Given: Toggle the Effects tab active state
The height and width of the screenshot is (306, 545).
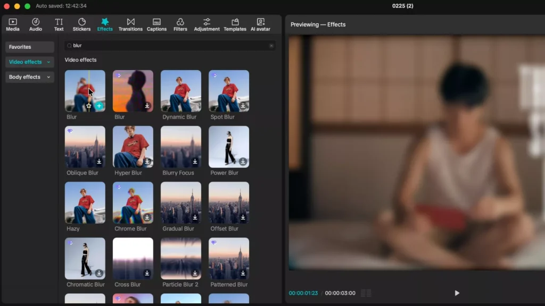Looking at the screenshot, I should click(105, 24).
